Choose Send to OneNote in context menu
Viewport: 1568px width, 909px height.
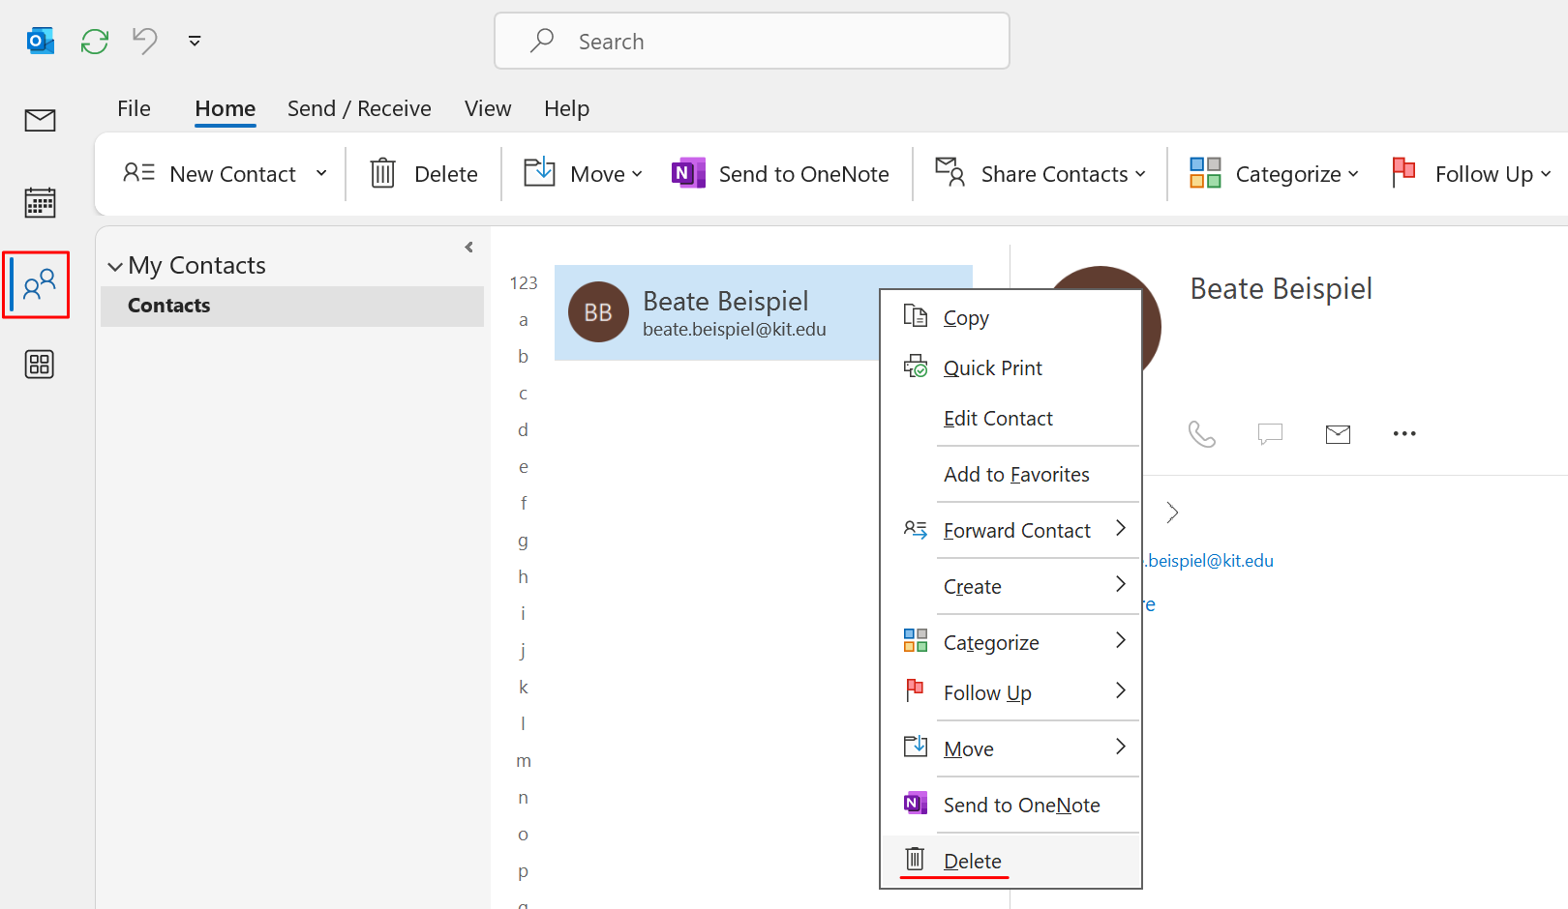coord(1010,806)
